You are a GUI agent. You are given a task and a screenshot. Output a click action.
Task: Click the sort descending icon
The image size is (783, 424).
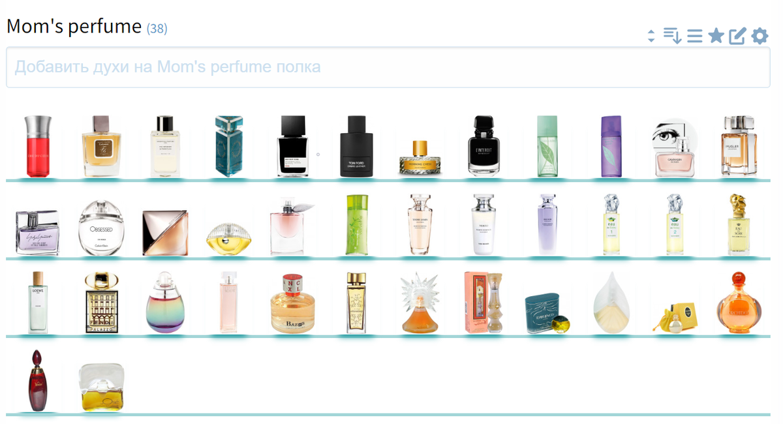point(672,36)
